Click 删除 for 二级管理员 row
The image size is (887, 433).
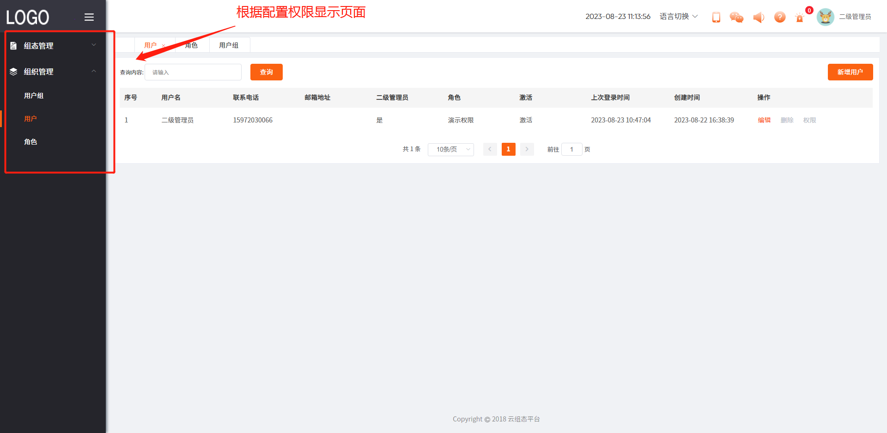click(787, 120)
